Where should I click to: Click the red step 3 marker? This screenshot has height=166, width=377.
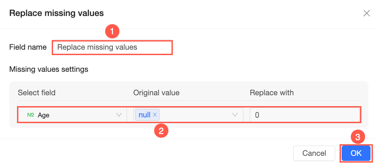358,137
